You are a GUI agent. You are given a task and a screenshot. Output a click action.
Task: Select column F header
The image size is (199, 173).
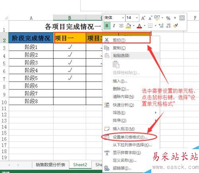(195, 18)
